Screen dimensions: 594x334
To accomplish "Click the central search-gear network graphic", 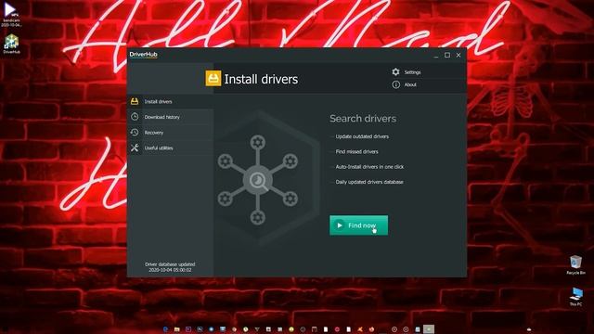I will 258,180.
